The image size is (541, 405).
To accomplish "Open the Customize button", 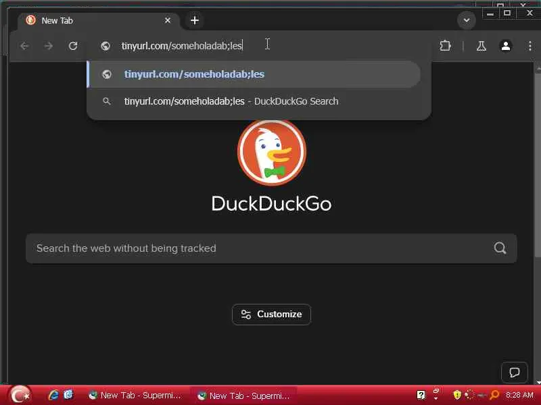I will point(272,315).
